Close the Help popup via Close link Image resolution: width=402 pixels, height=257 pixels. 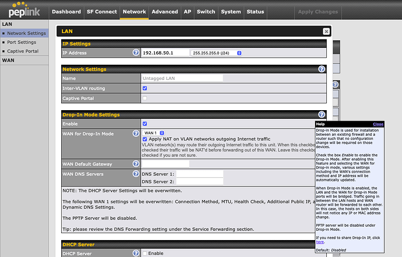pyautogui.click(x=378, y=124)
